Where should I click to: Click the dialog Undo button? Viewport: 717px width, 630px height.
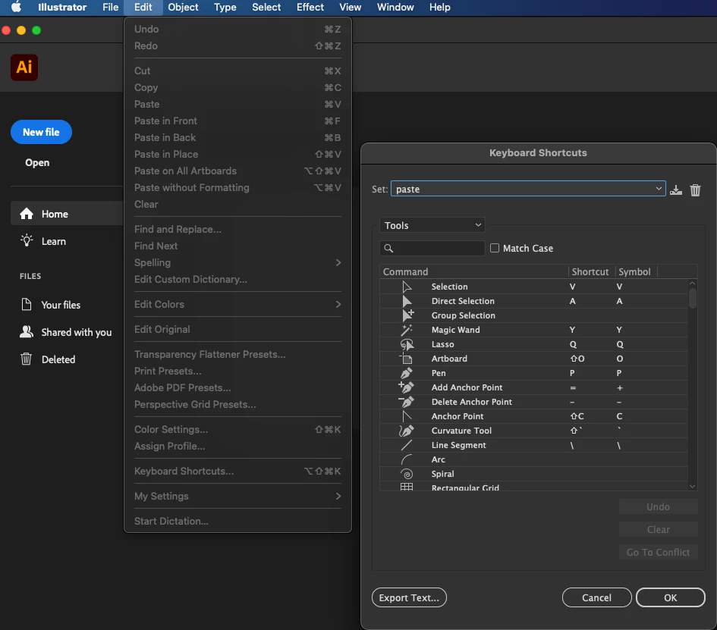658,506
